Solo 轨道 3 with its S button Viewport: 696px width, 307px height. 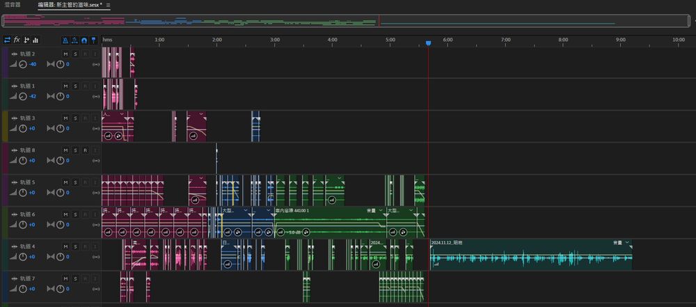tap(75, 118)
